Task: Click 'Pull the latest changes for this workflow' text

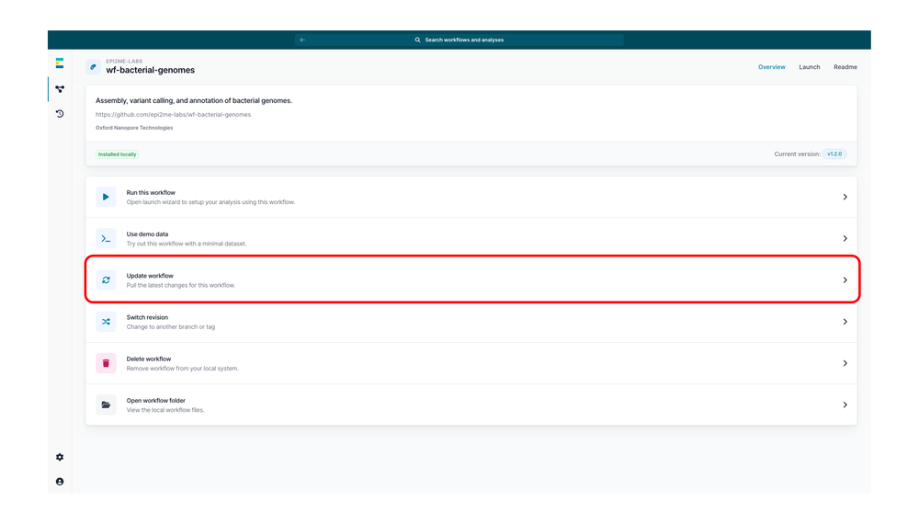Action: pos(180,286)
